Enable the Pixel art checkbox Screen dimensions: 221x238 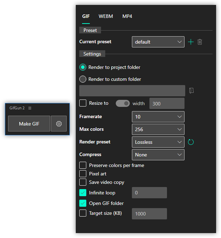pos(83,174)
